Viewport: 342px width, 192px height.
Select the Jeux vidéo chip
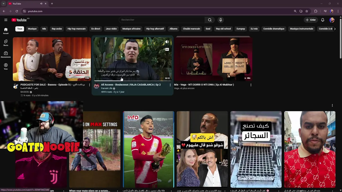(x=111, y=29)
